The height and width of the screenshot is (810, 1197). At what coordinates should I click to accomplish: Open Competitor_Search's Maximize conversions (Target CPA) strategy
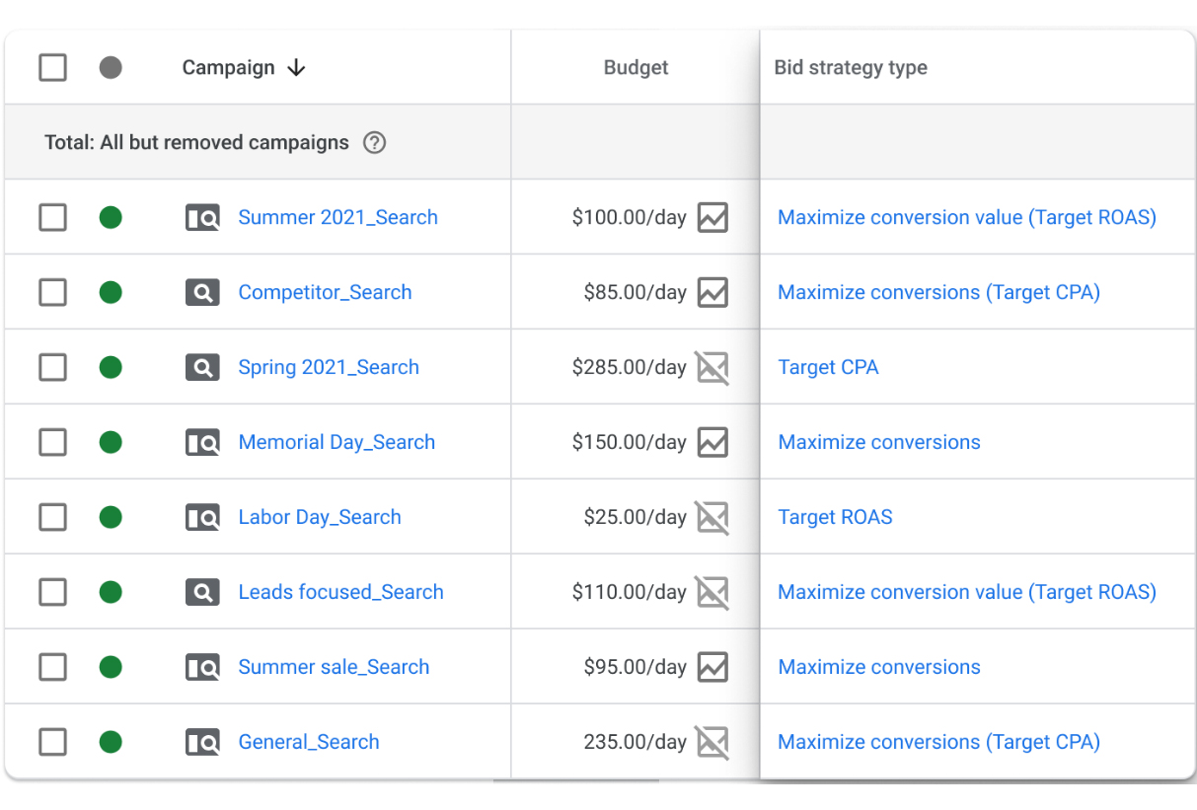click(939, 292)
